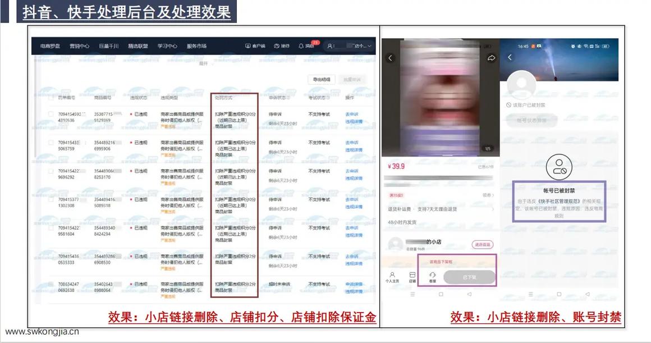Click the 扣除严重违规积分2分 text for order 709415436
Viewport: 651px width, 343px height.
click(235, 256)
